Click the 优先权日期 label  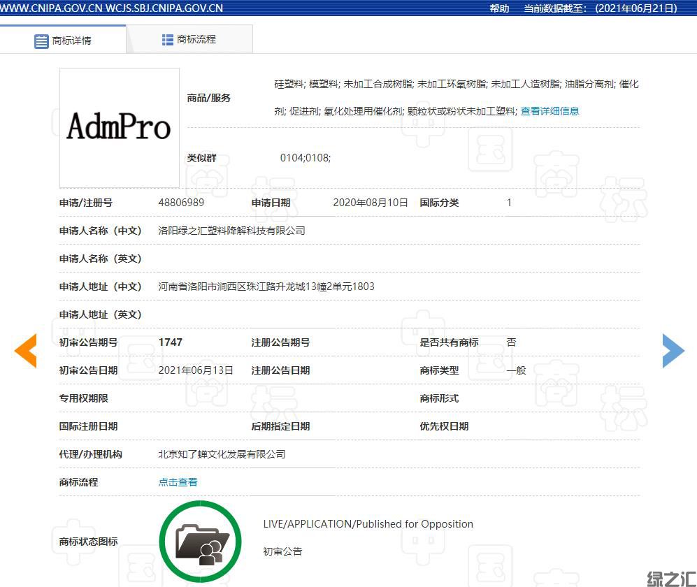tap(444, 426)
